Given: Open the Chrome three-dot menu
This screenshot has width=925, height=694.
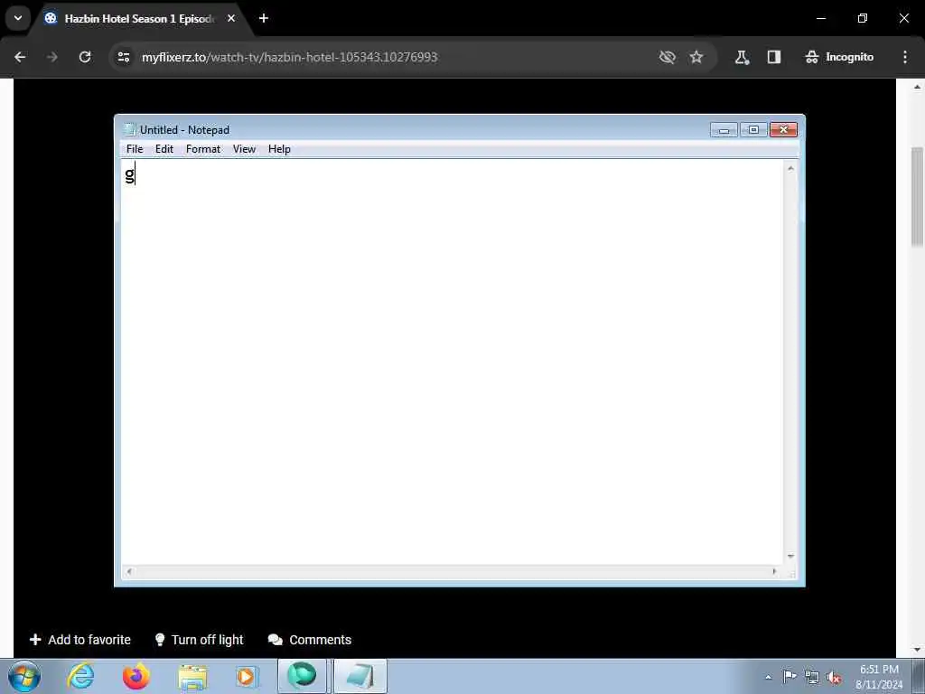Looking at the screenshot, I should (905, 57).
